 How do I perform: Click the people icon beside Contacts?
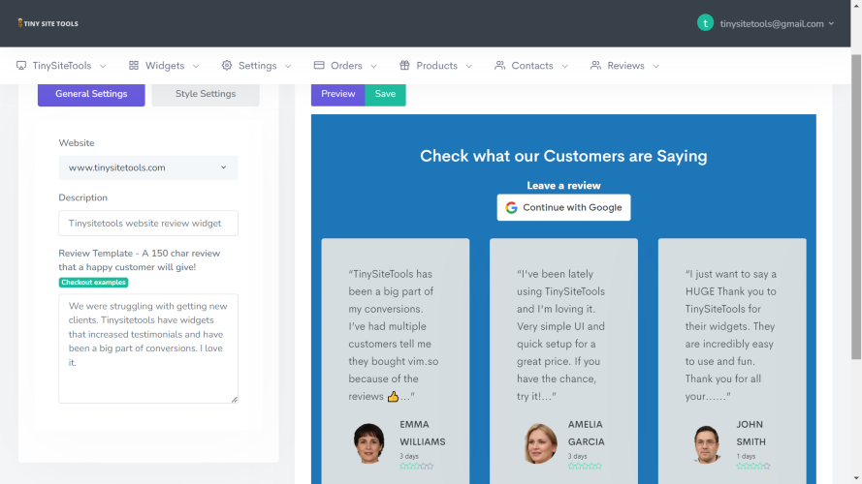(x=499, y=65)
